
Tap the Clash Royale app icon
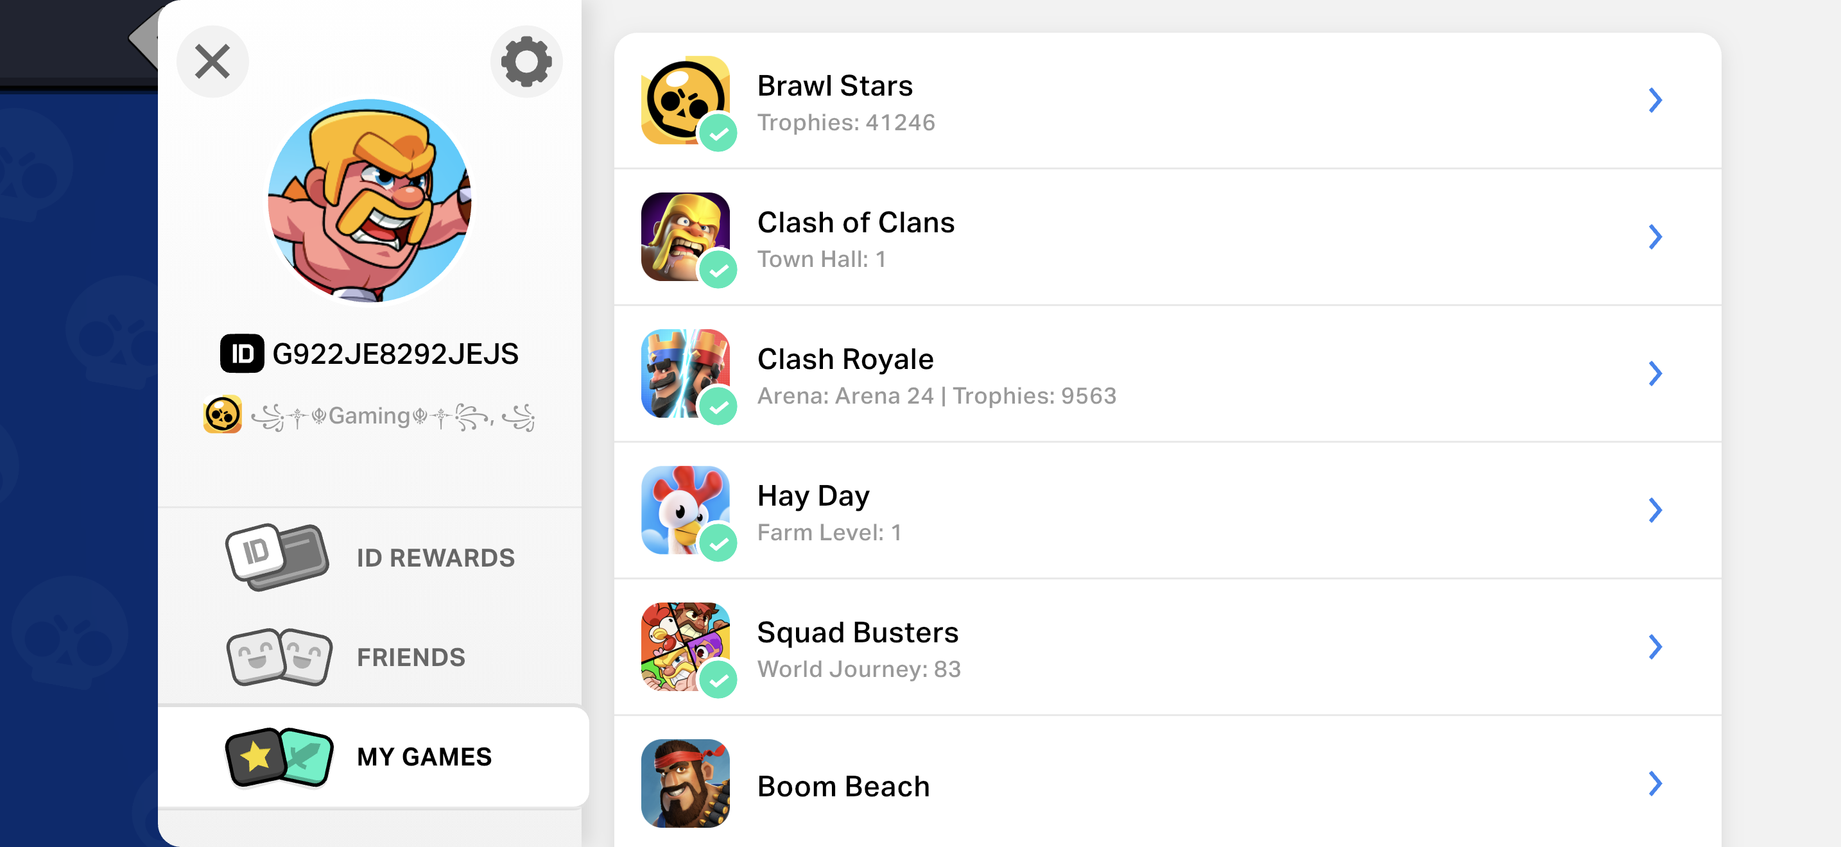686,373
